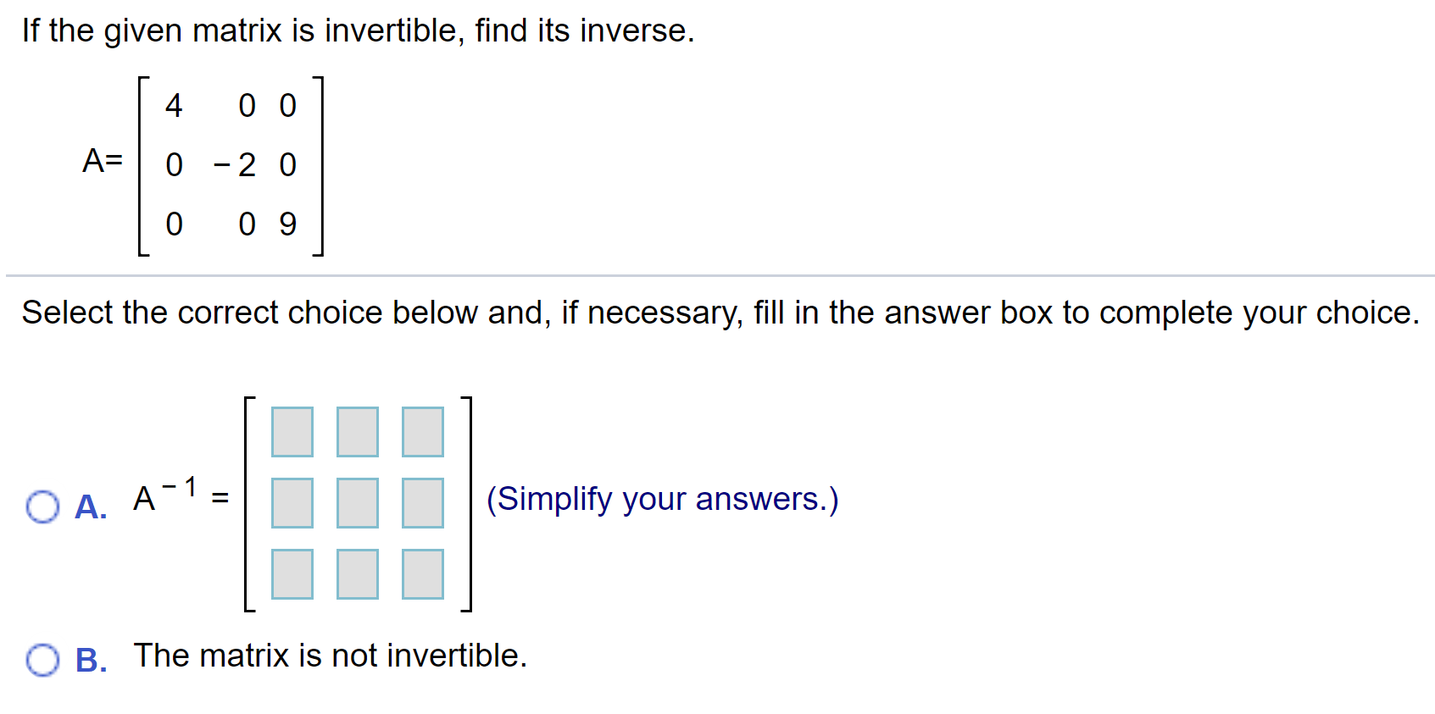Viewport: 1435px width, 714px height.
Task: Click the center answer box of the matrix
Action: [356, 501]
